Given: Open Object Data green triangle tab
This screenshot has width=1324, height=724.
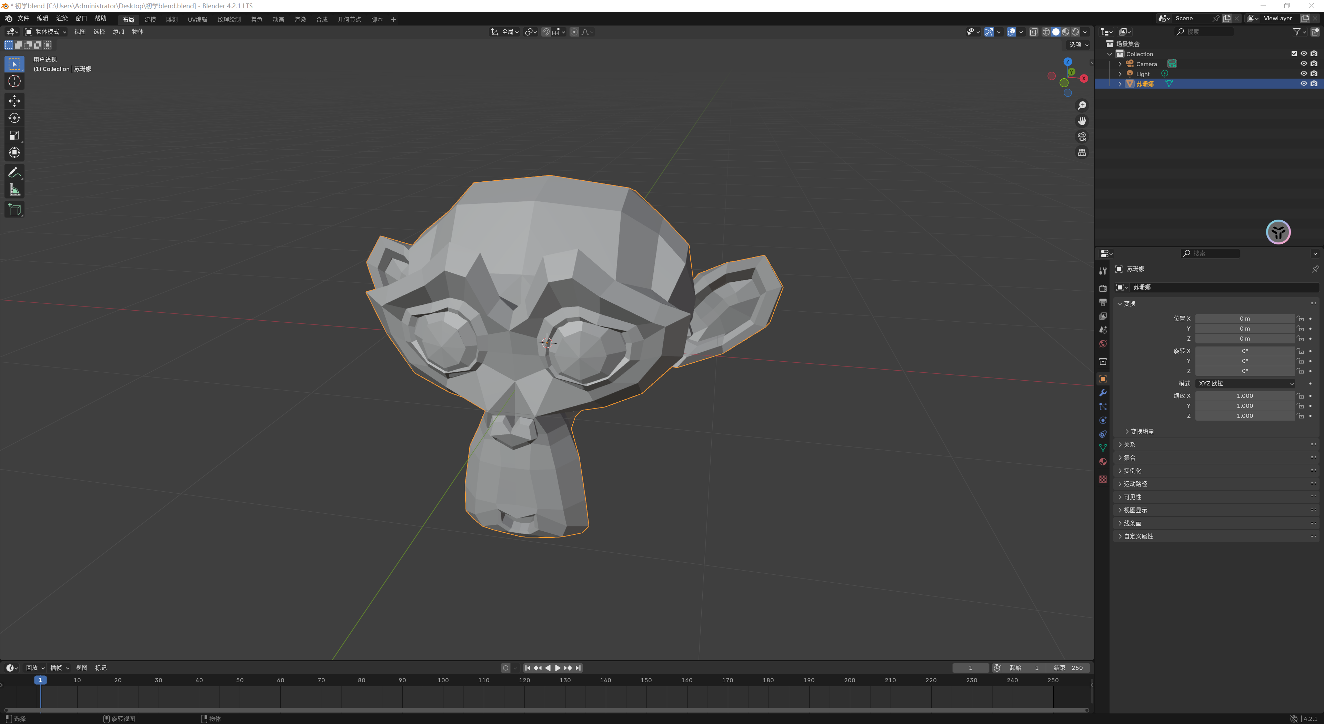Looking at the screenshot, I should click(1103, 448).
